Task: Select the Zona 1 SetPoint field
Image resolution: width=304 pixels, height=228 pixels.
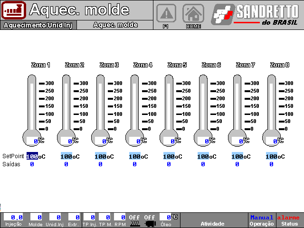Action: [32, 156]
